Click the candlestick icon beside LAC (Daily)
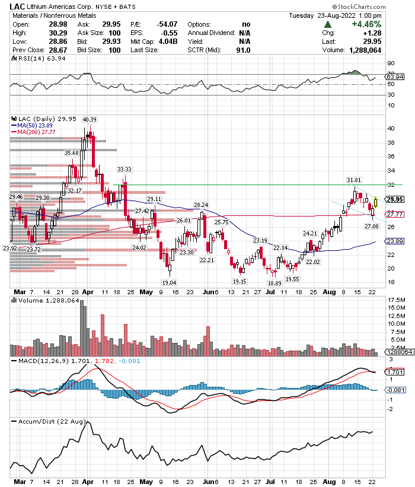 coord(14,119)
